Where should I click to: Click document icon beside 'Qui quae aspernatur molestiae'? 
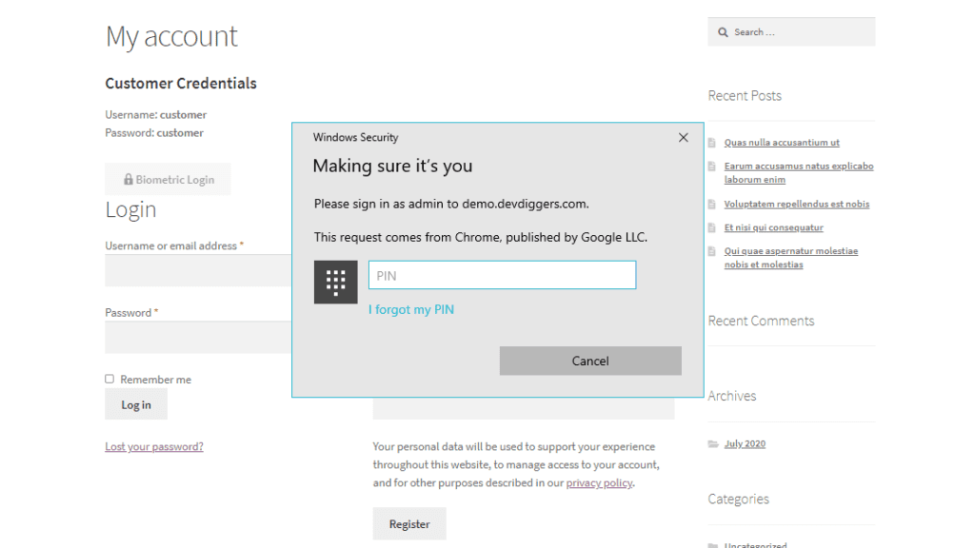tap(712, 251)
